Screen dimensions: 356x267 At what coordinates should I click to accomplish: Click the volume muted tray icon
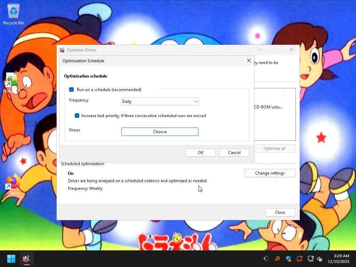click(x=319, y=259)
